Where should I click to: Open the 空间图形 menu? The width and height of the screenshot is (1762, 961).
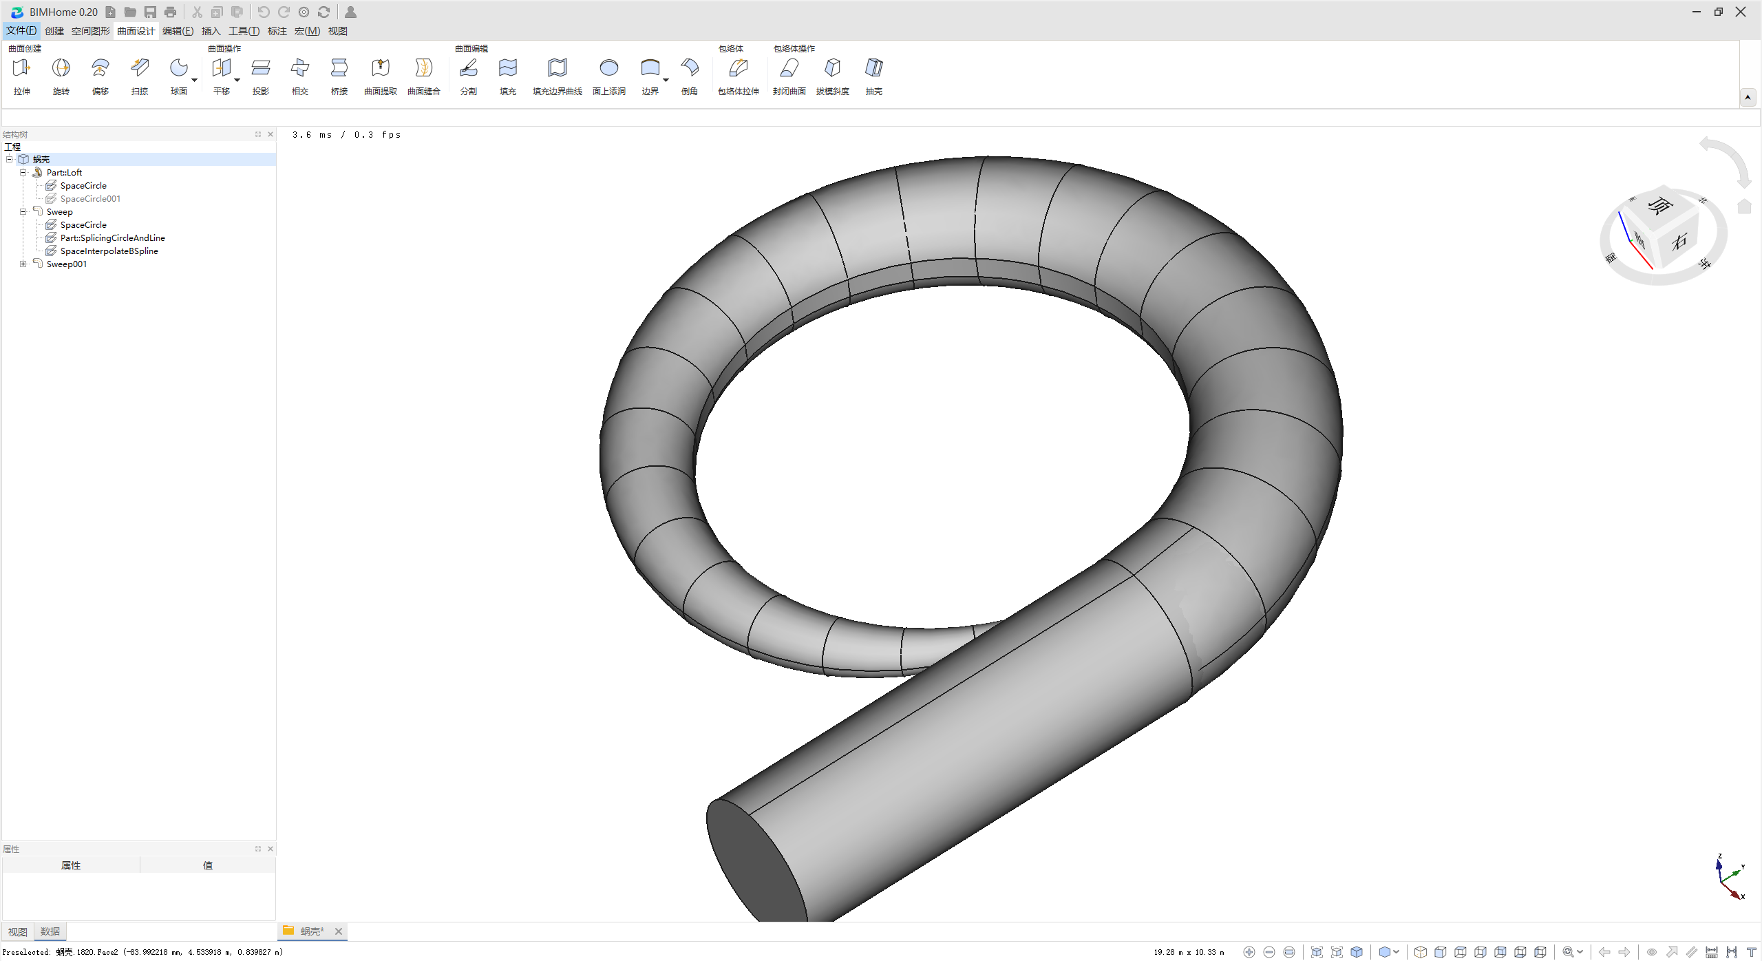point(91,31)
